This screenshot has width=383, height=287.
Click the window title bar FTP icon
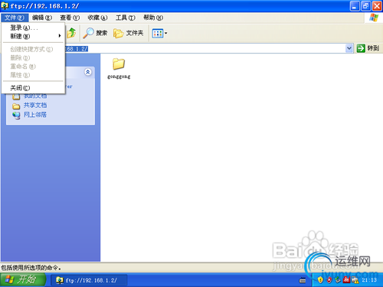[x=5, y=5]
